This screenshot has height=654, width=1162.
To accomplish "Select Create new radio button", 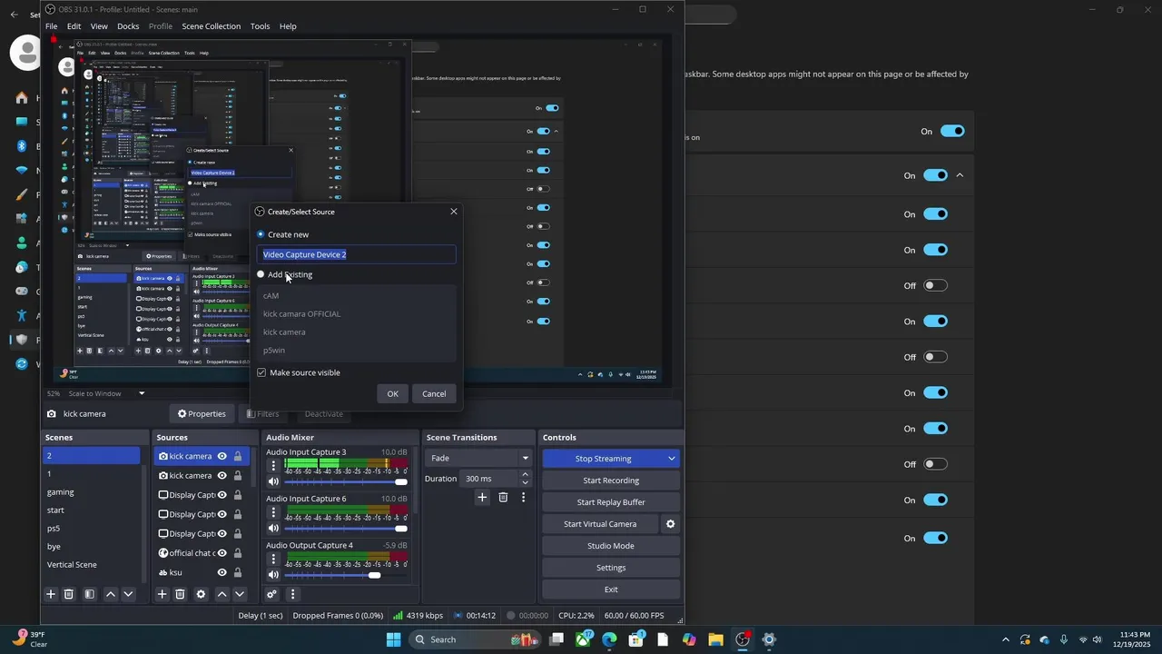I will pos(261,234).
